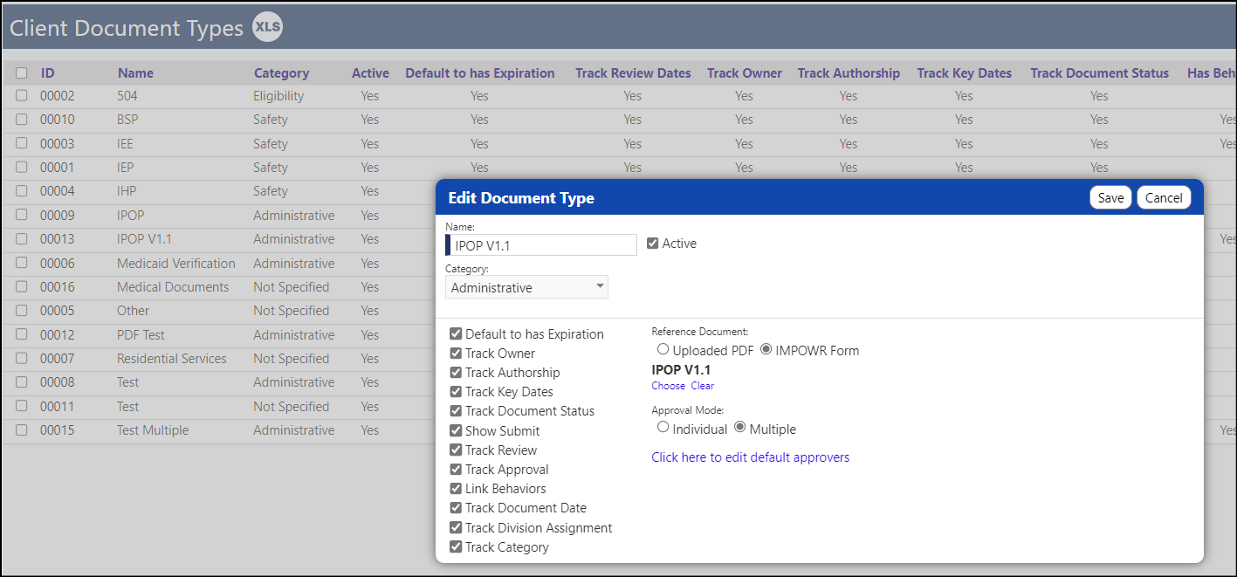Click ID 00008 in the table
This screenshot has height=577, width=1237.
click(58, 382)
